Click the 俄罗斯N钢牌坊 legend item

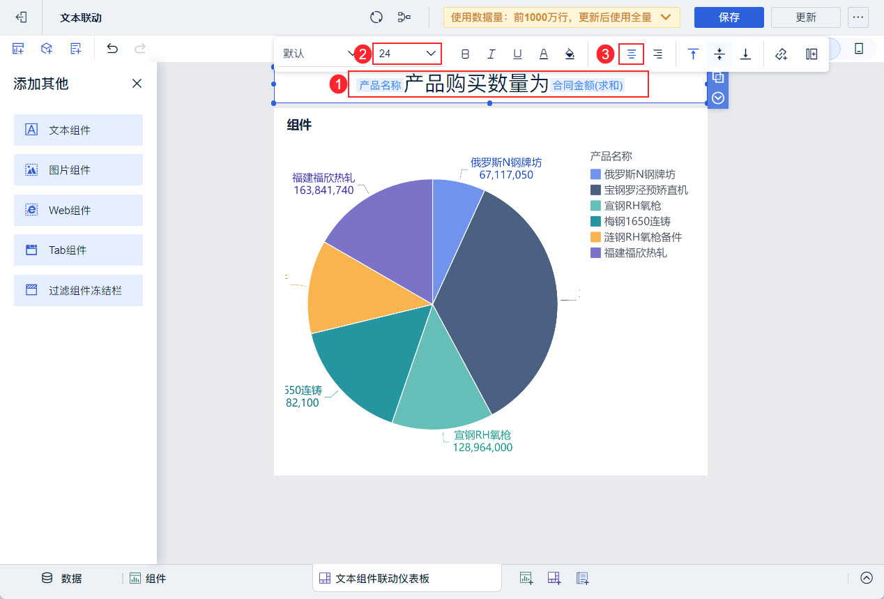[x=633, y=174]
